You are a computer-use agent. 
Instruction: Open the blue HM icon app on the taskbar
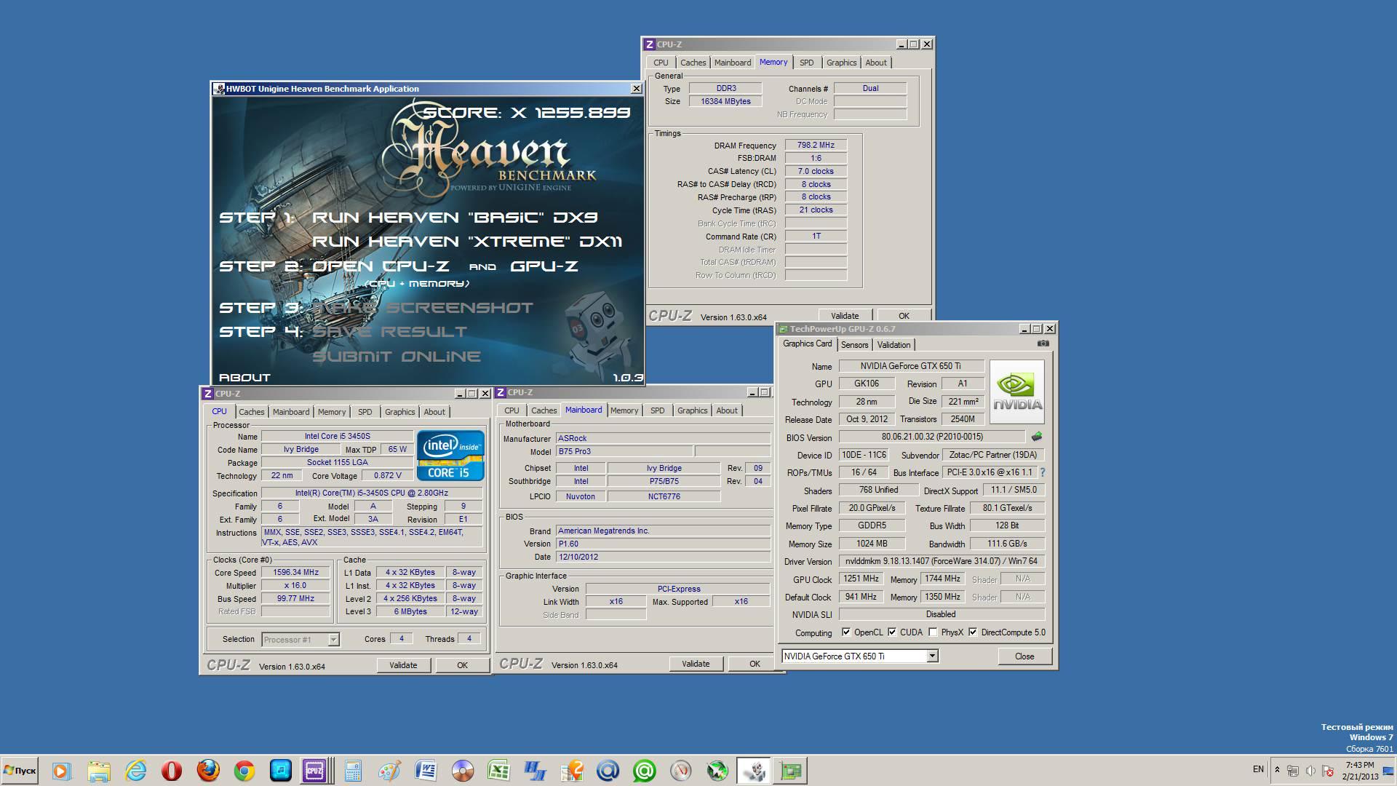(x=535, y=771)
